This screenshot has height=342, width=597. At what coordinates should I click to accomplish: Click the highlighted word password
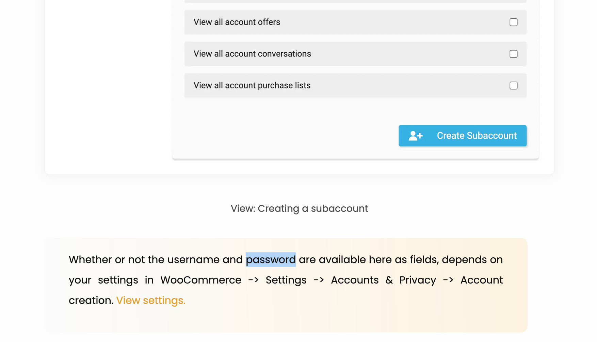pyautogui.click(x=271, y=260)
